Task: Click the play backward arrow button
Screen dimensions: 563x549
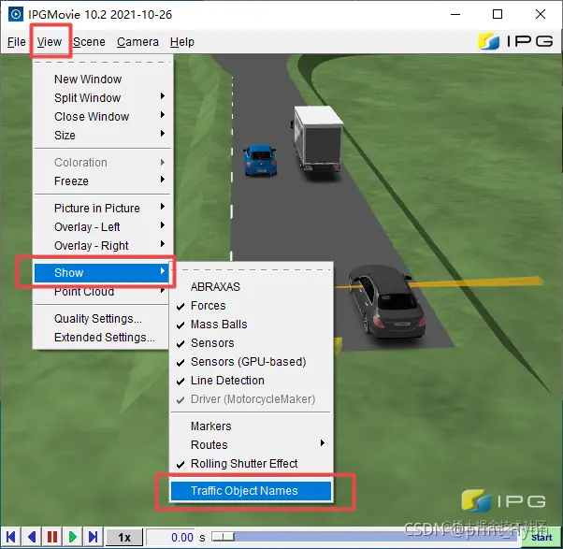Action: (x=32, y=537)
